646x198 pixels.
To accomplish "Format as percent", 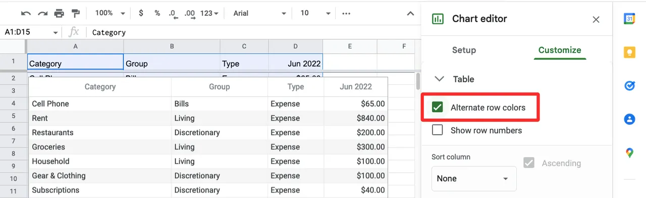I will (157, 13).
